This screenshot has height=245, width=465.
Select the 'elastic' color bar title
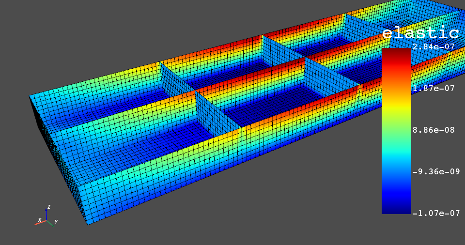point(420,33)
